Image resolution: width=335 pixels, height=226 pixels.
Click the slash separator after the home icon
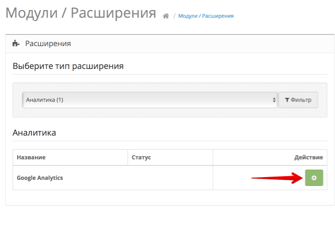[x=174, y=16]
